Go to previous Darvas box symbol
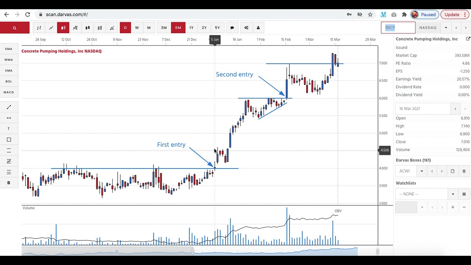The width and height of the screenshot is (471, 265). 432,171
